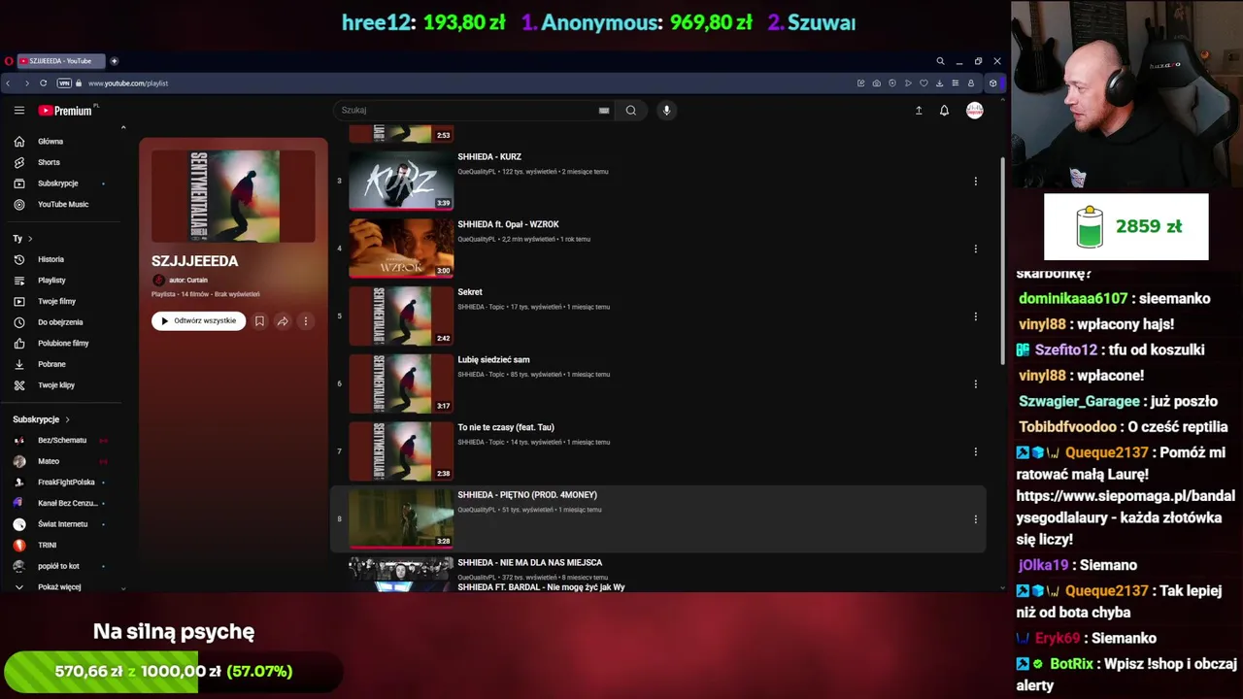Open Lubię siedzieć sam video title
1243x699 pixels.
click(x=493, y=360)
